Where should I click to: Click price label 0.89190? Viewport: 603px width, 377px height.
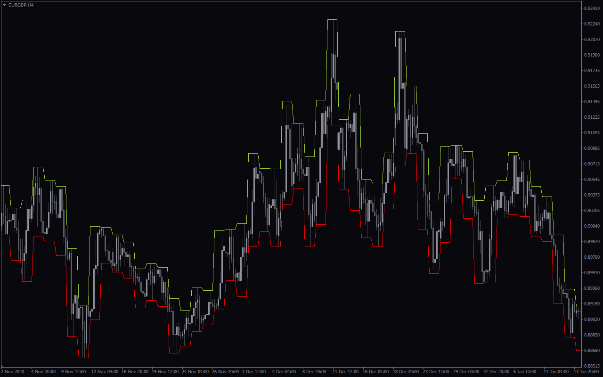click(x=591, y=304)
